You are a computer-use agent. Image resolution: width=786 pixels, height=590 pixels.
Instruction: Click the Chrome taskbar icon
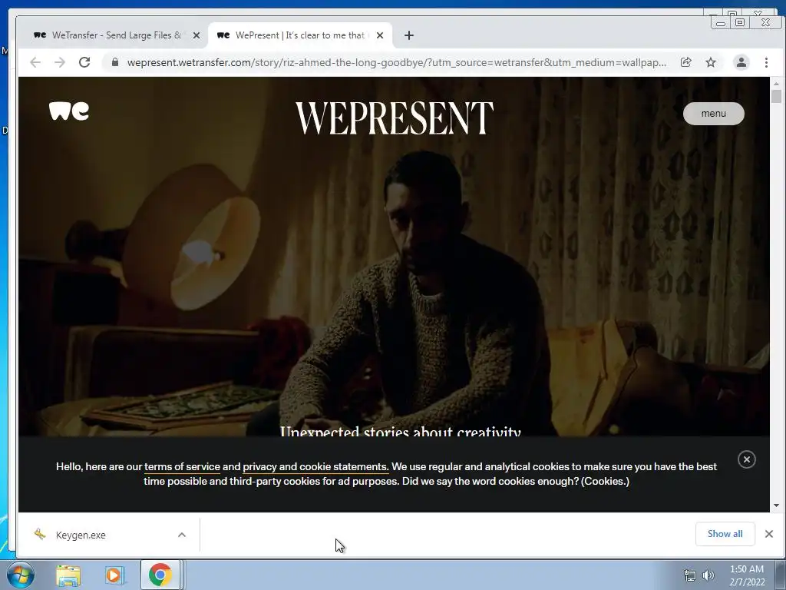(160, 575)
